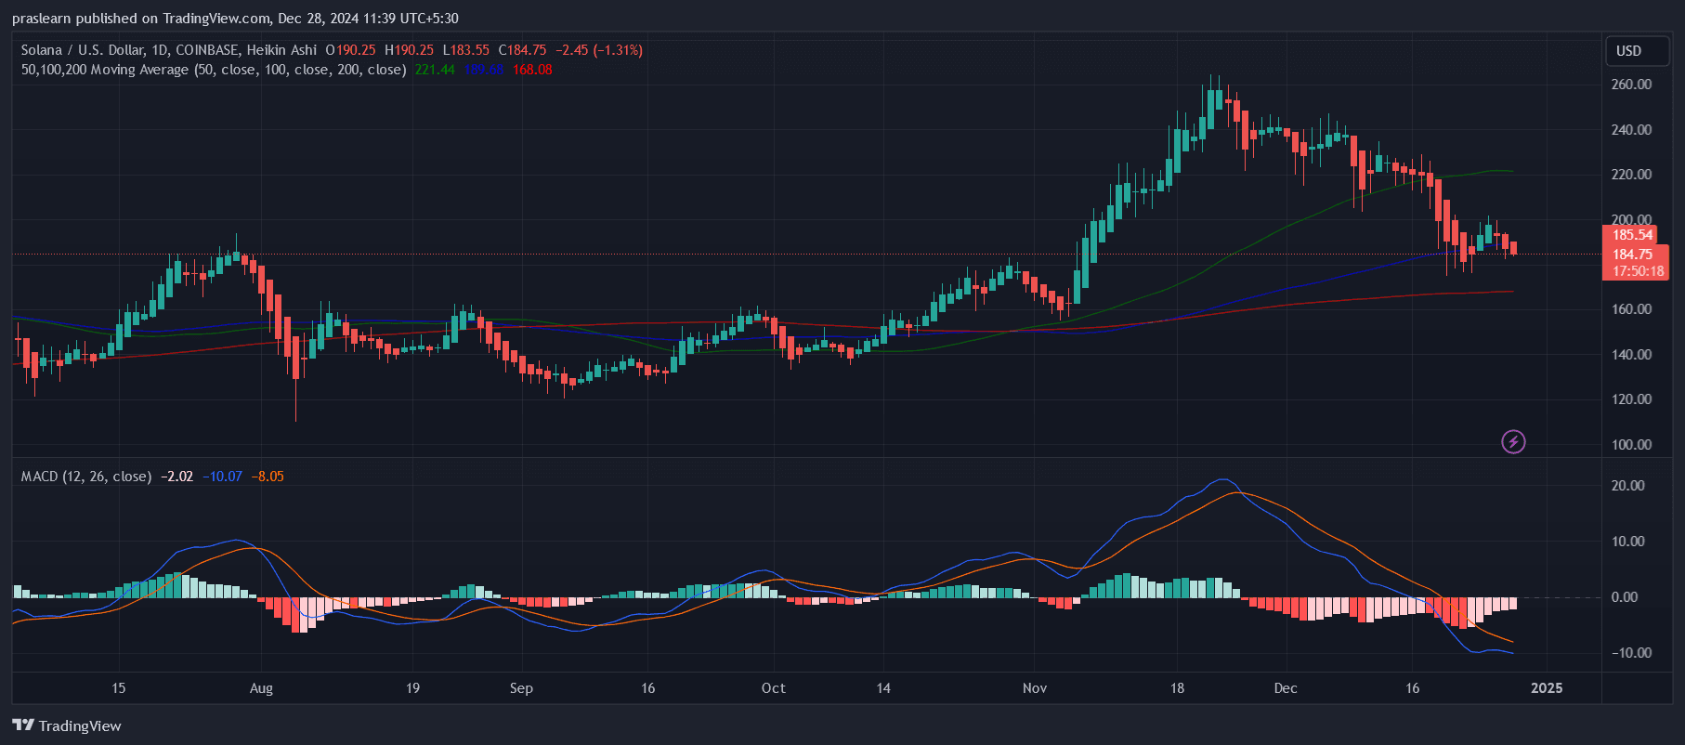Click the Solana / U.S. Dollar chart title
The height and width of the screenshot is (745, 1685).
point(169,50)
